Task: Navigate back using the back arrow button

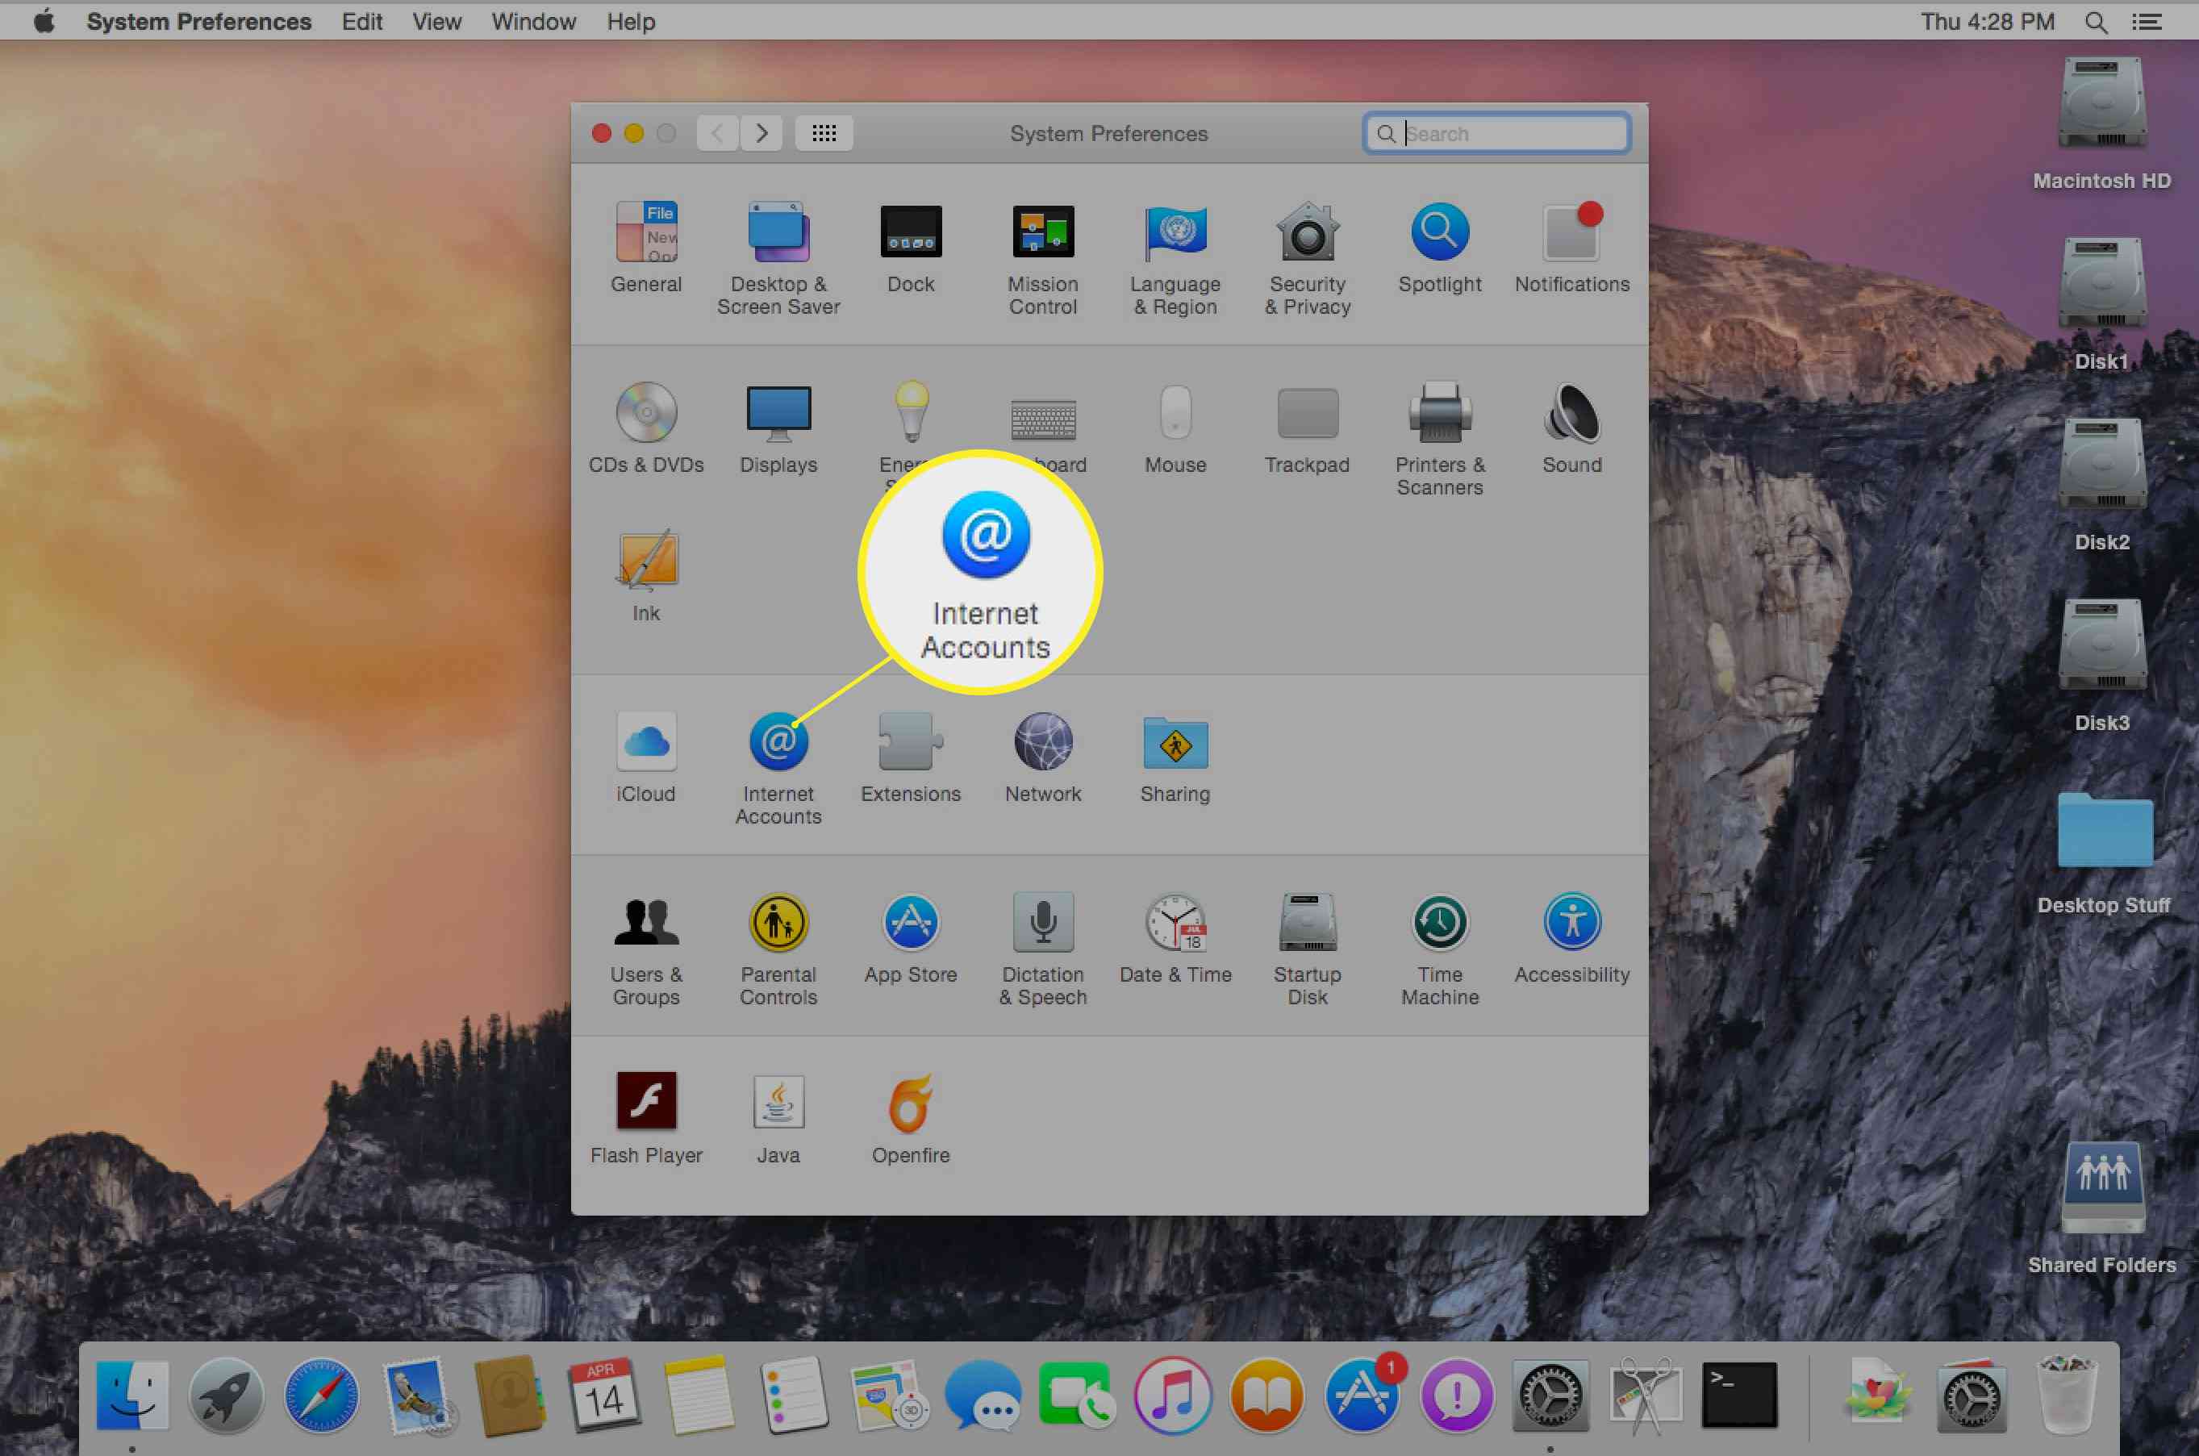Action: click(716, 131)
